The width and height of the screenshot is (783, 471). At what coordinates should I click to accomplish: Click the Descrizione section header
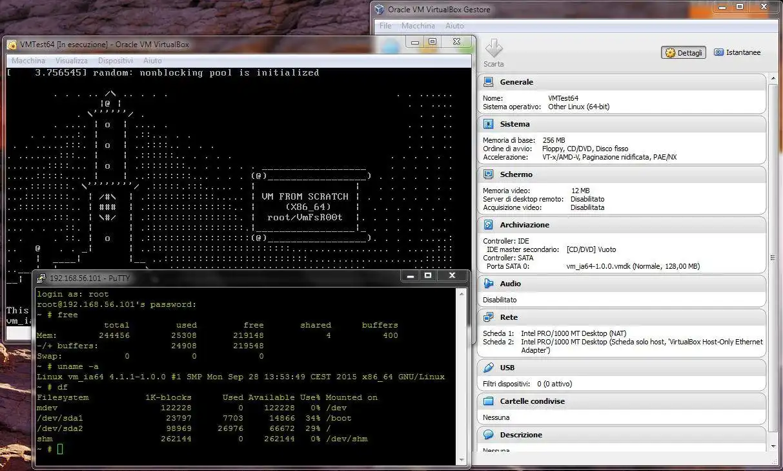click(x=622, y=435)
